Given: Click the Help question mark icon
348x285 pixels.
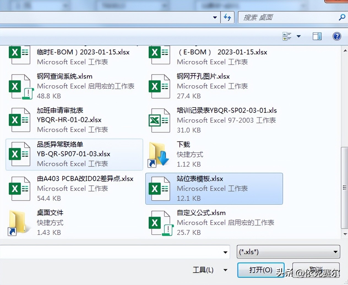Looking at the screenshot, I should point(337,36).
